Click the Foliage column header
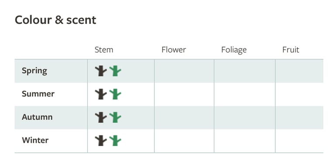335x168 pixels. (234, 50)
